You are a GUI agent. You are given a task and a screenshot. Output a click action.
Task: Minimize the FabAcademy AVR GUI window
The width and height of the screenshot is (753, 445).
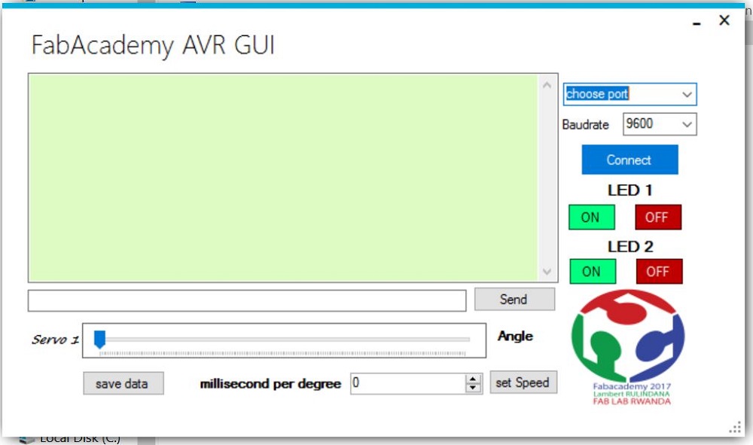point(697,22)
